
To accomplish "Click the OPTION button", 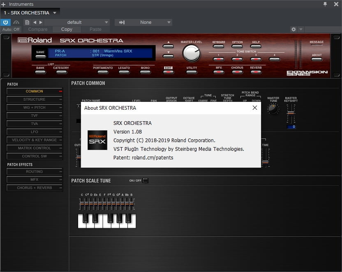I will click(x=237, y=46).
